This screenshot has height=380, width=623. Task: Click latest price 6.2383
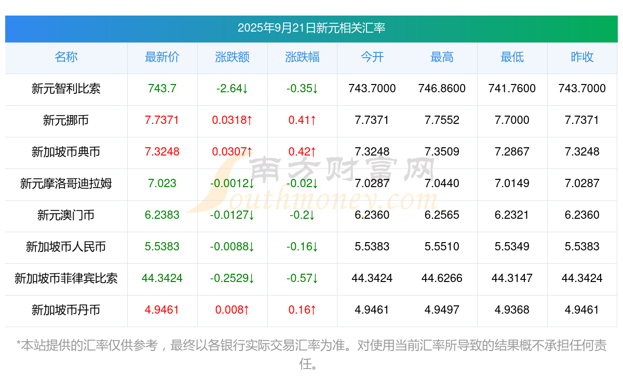(162, 215)
